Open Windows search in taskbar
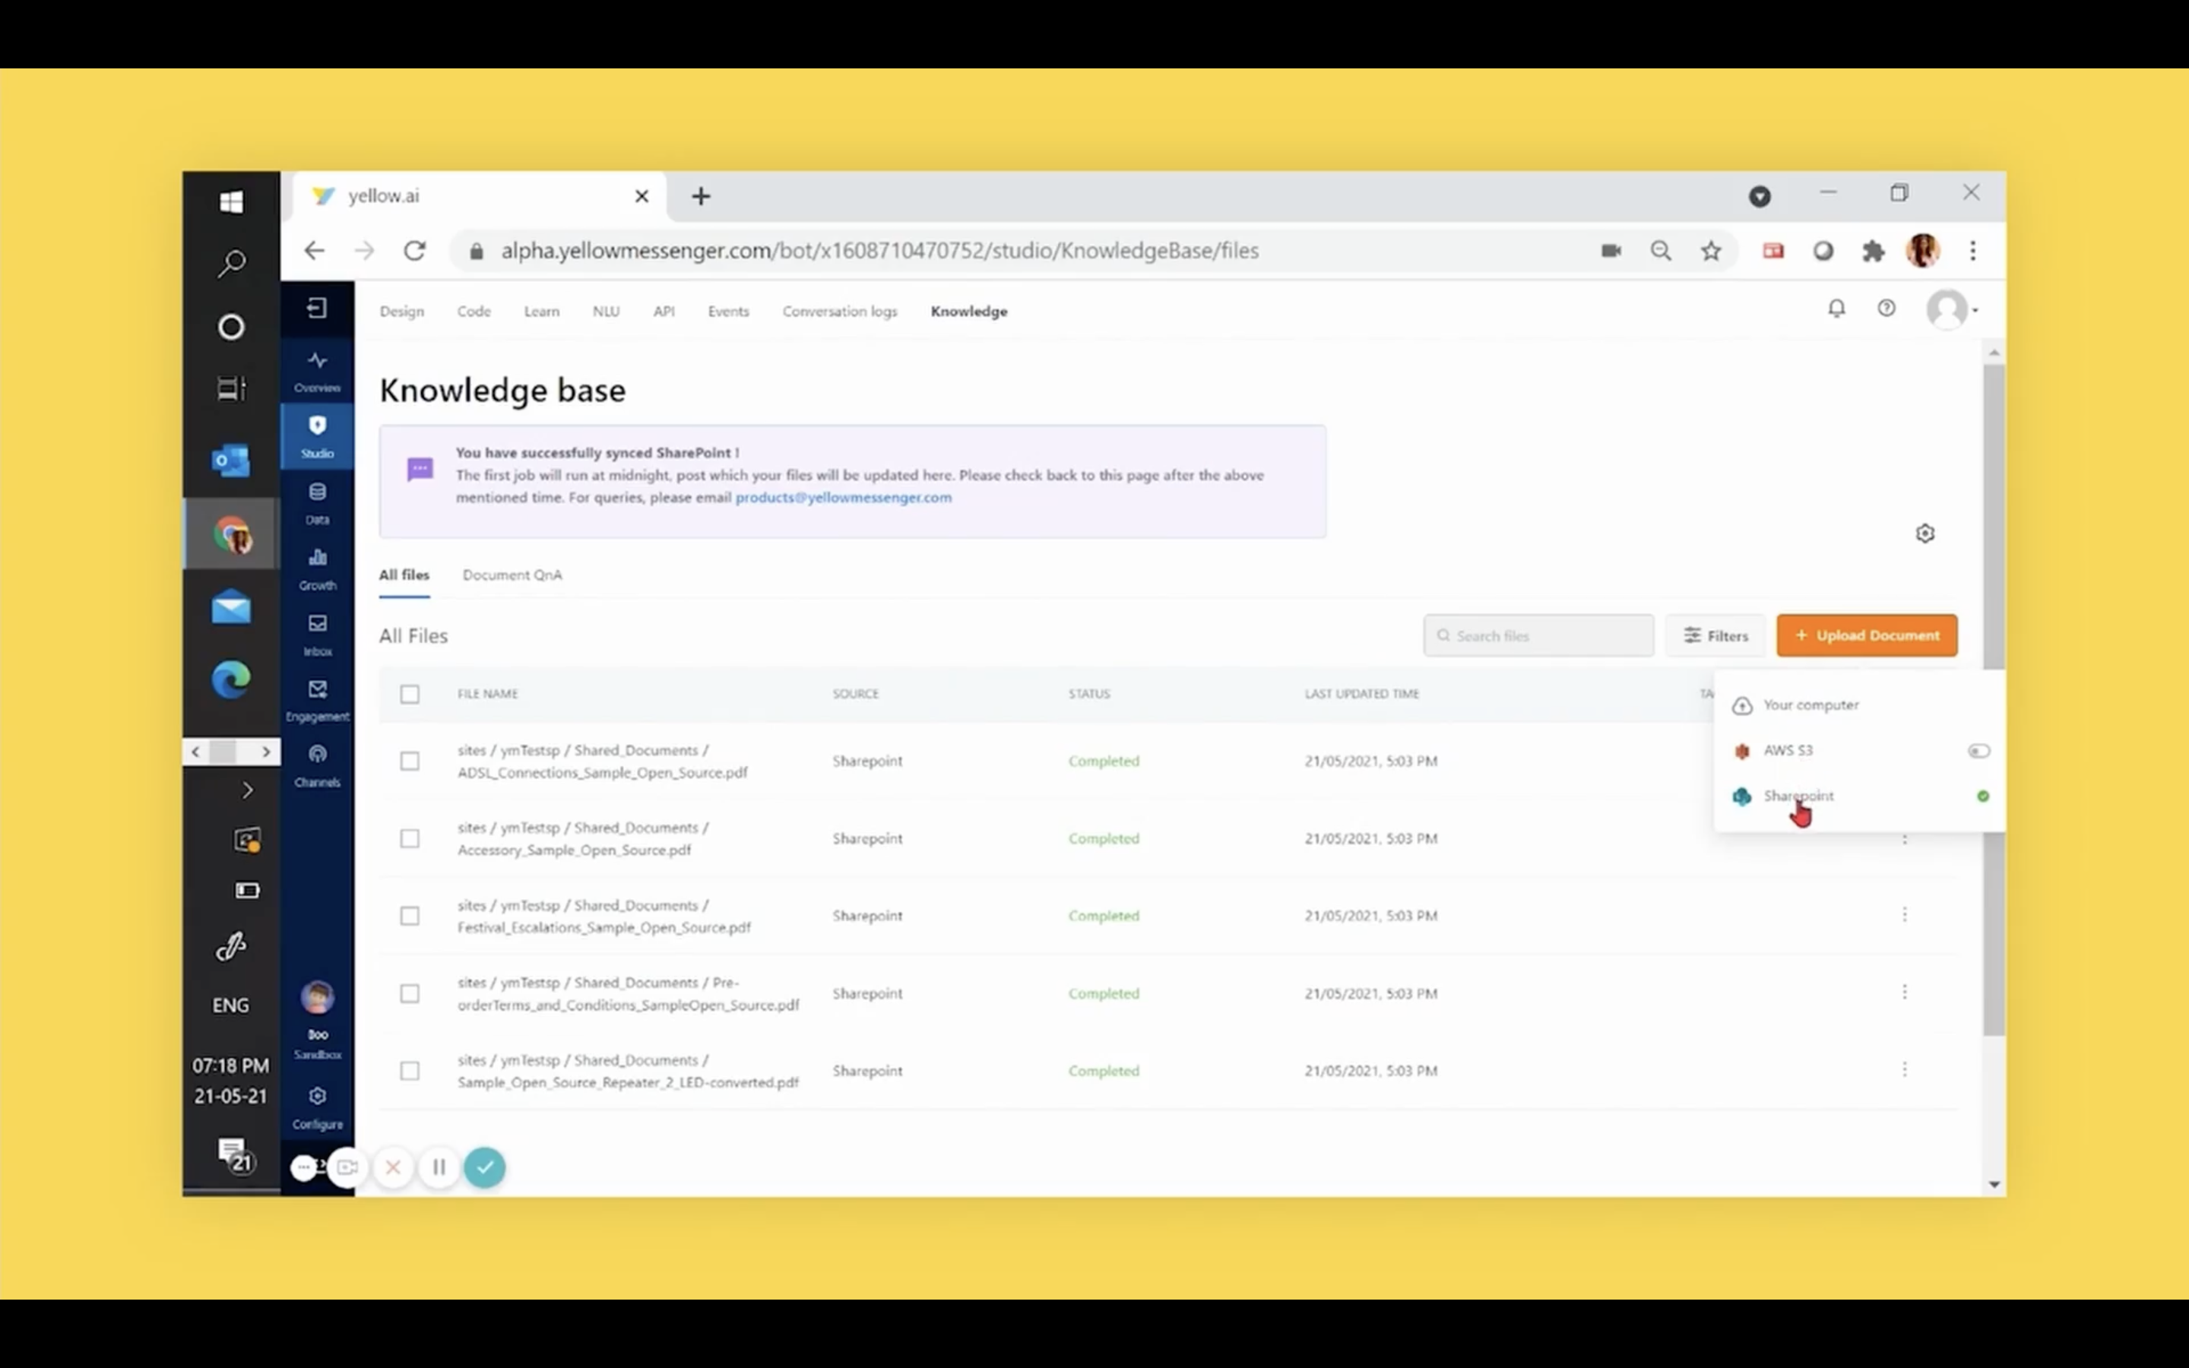Viewport: 2189px width, 1368px height. point(232,263)
